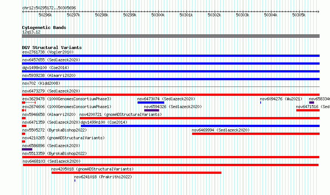Viewport: 330px width, 195px height.
Task: Click the 50300k ruler label
Action: (158, 15)
